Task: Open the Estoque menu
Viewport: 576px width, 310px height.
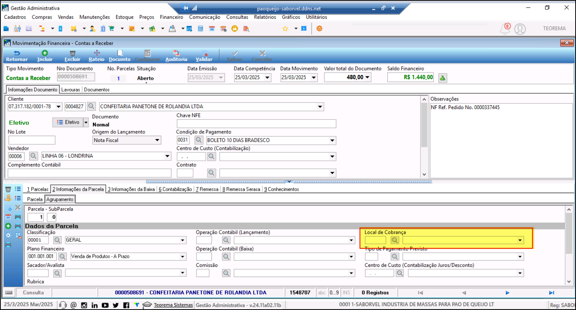Action: click(x=124, y=17)
